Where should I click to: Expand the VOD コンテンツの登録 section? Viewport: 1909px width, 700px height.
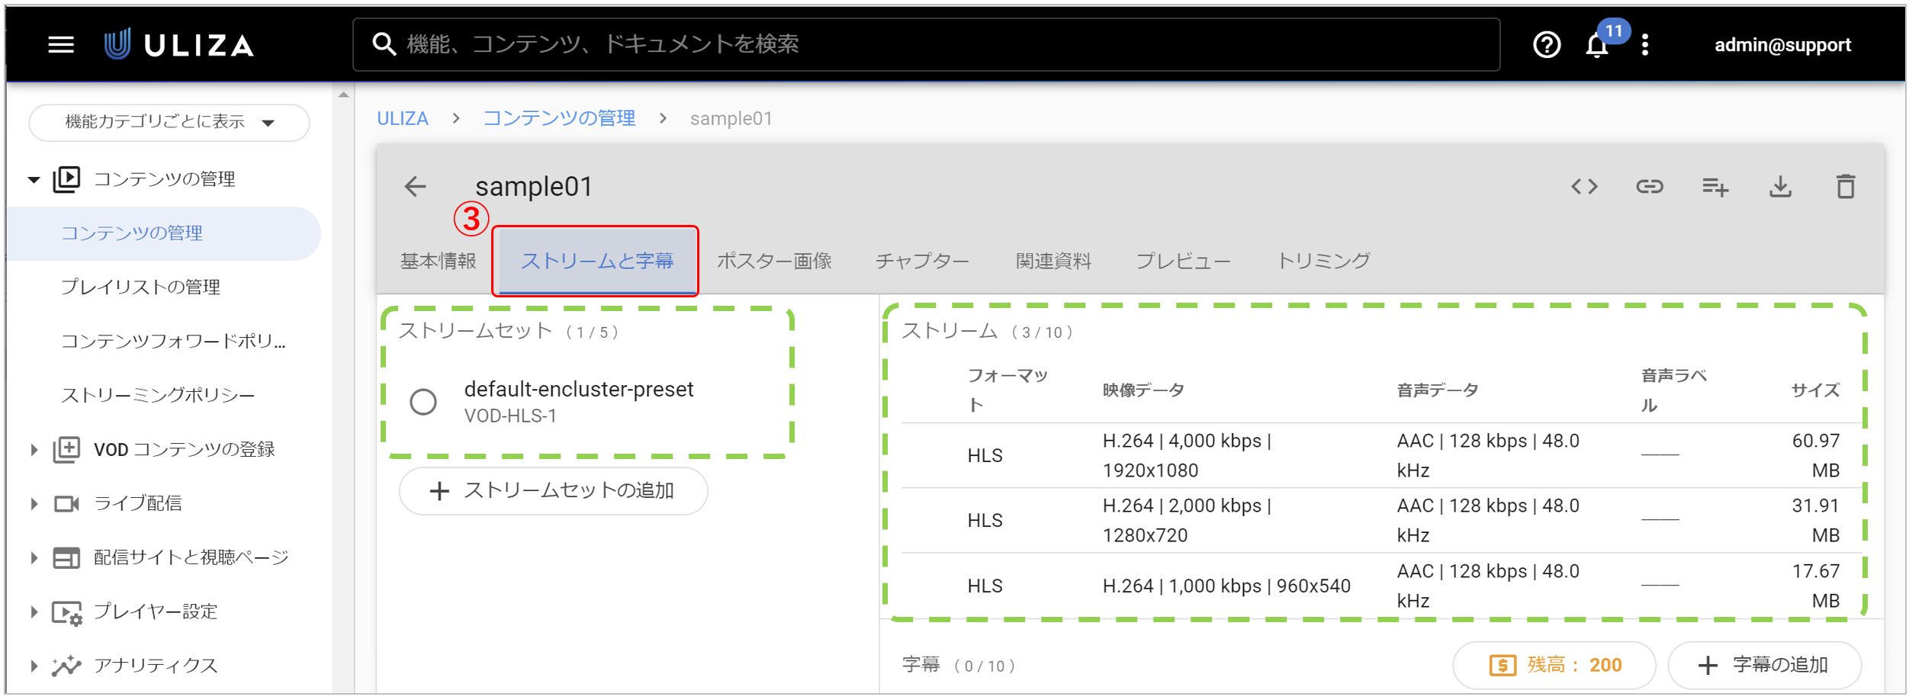[x=34, y=450]
